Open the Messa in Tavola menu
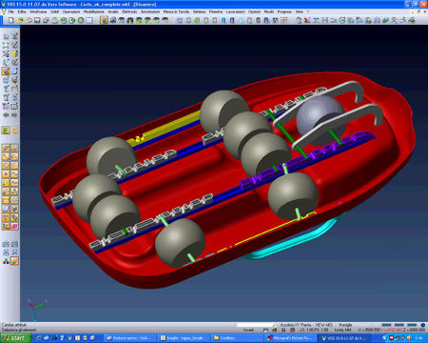The width and height of the screenshot is (428, 343). [176, 11]
